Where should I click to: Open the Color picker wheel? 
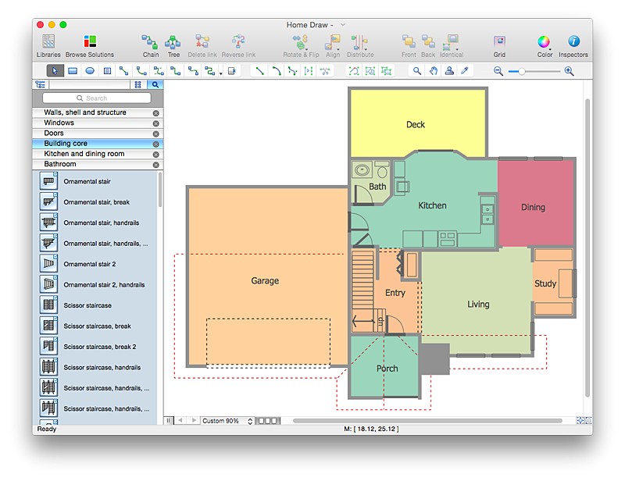(x=542, y=43)
